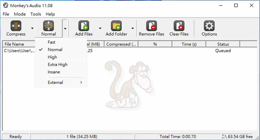Sort by the Status column header

click(x=223, y=44)
